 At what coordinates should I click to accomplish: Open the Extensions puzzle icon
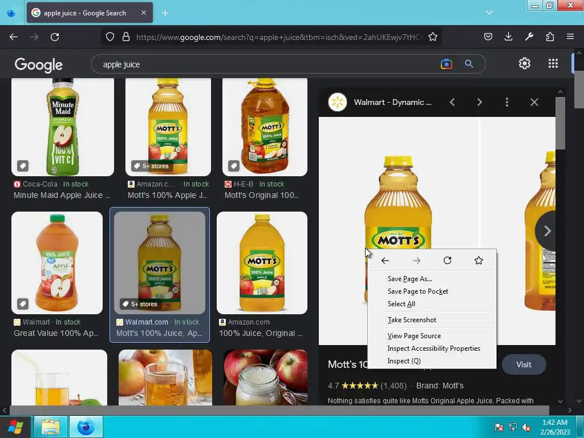550,36
